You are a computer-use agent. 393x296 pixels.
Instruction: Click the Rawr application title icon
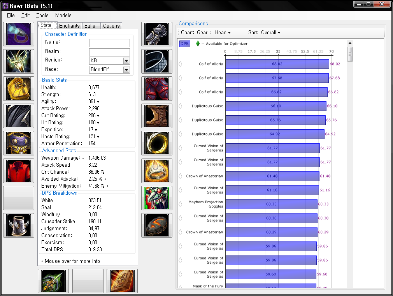pyautogui.click(x=5, y=5)
